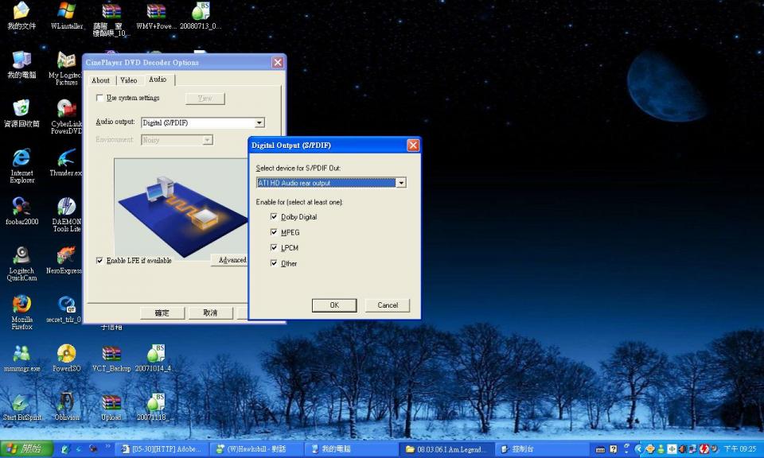This screenshot has height=458, width=764.
Task: Open the Oblivion desktop icon
Action: click(66, 402)
